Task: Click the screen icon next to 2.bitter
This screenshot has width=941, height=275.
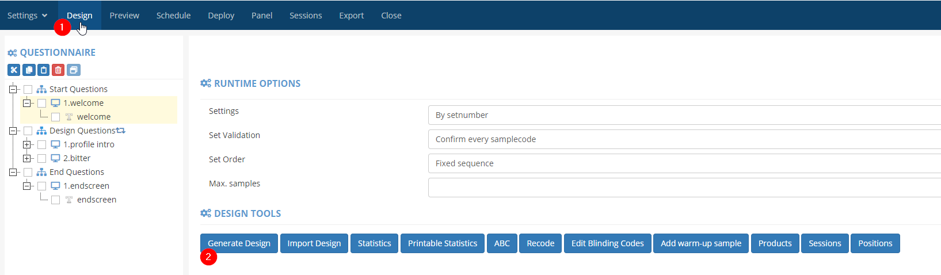Action: tap(55, 158)
